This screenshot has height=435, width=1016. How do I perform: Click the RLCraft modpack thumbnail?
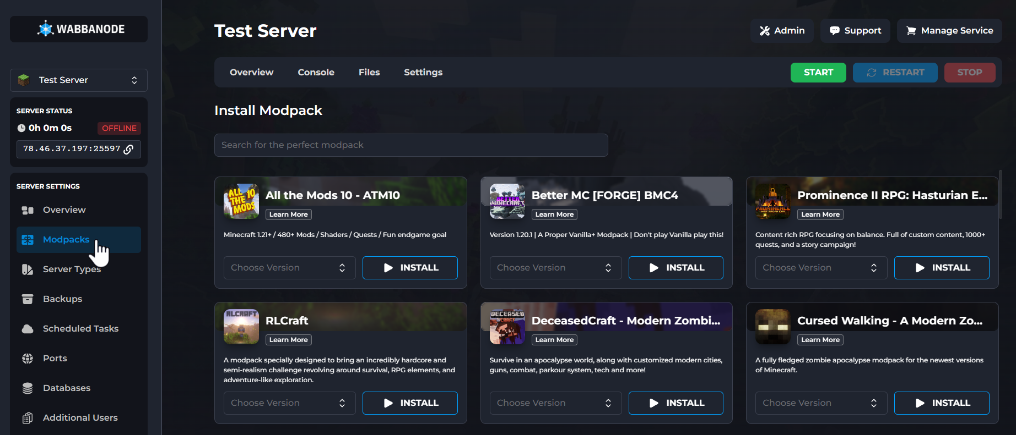click(241, 326)
